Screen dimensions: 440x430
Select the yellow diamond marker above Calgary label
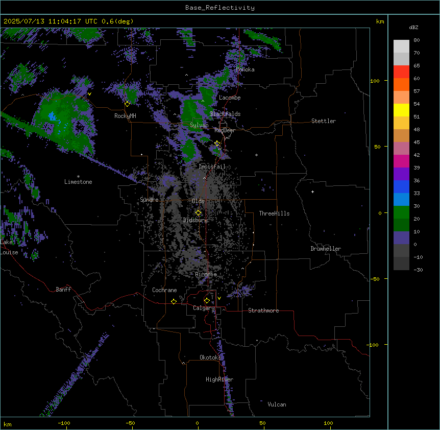207,301
